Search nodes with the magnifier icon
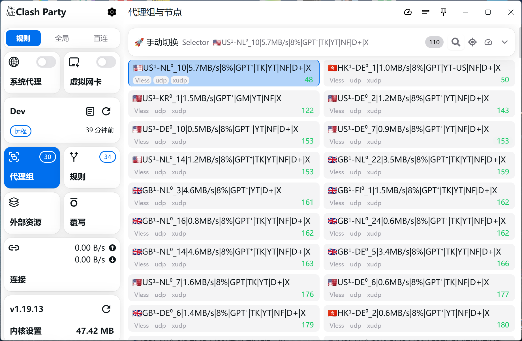This screenshot has height=341, width=522. pyautogui.click(x=456, y=42)
